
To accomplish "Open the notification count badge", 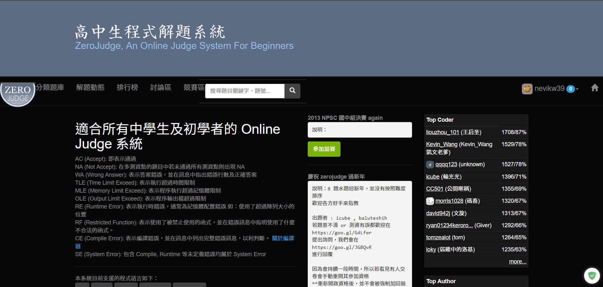I will point(571,89).
